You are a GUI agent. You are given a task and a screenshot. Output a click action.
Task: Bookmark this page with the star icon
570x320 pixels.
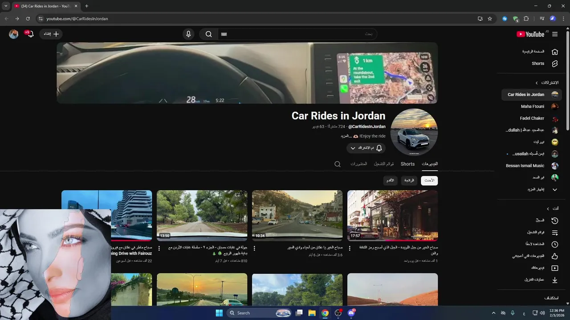click(x=490, y=19)
